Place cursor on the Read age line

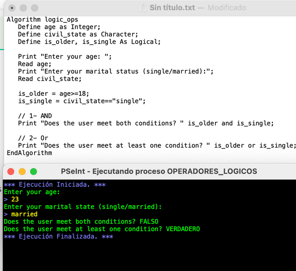click(x=35, y=64)
